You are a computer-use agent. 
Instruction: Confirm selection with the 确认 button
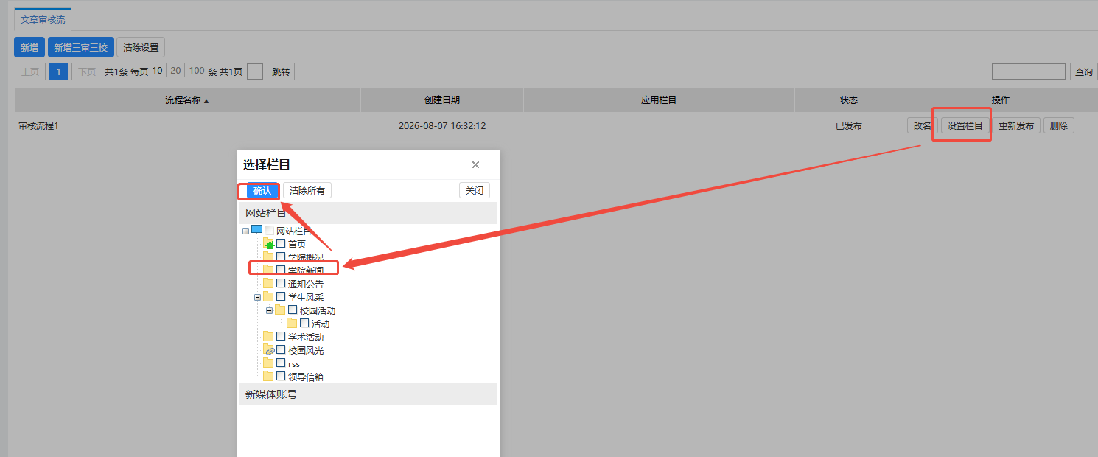[262, 191]
